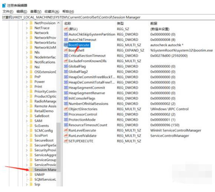Image resolution: width=215 pixels, height=192 pixels.
Task: Select the RetailDemo key
Action: click(44, 111)
